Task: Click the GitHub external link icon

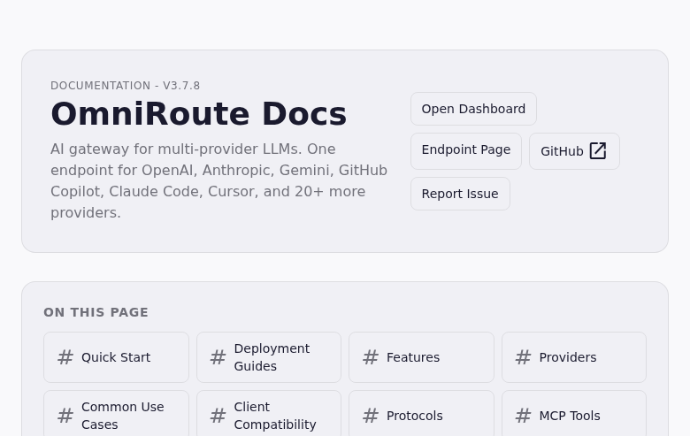Action: point(598,151)
